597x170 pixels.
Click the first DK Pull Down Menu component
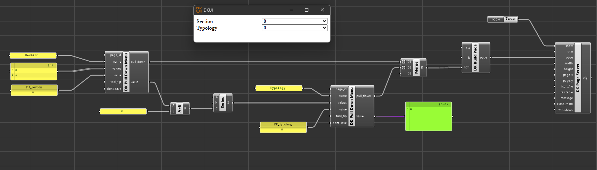pyautogui.click(x=127, y=72)
